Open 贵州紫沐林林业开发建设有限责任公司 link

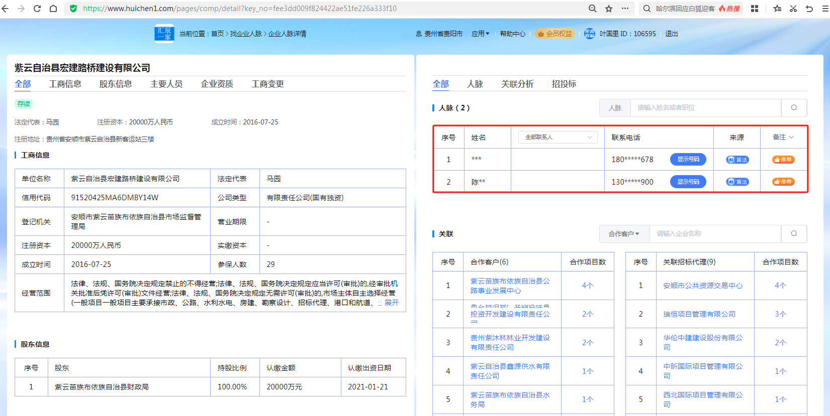[510, 342]
